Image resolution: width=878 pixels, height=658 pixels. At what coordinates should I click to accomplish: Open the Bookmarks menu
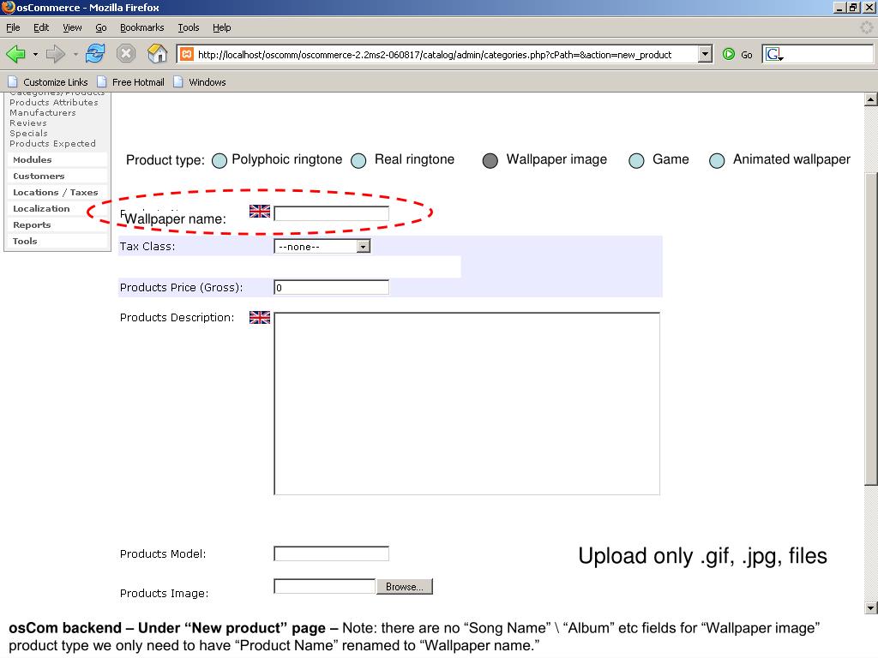141,27
